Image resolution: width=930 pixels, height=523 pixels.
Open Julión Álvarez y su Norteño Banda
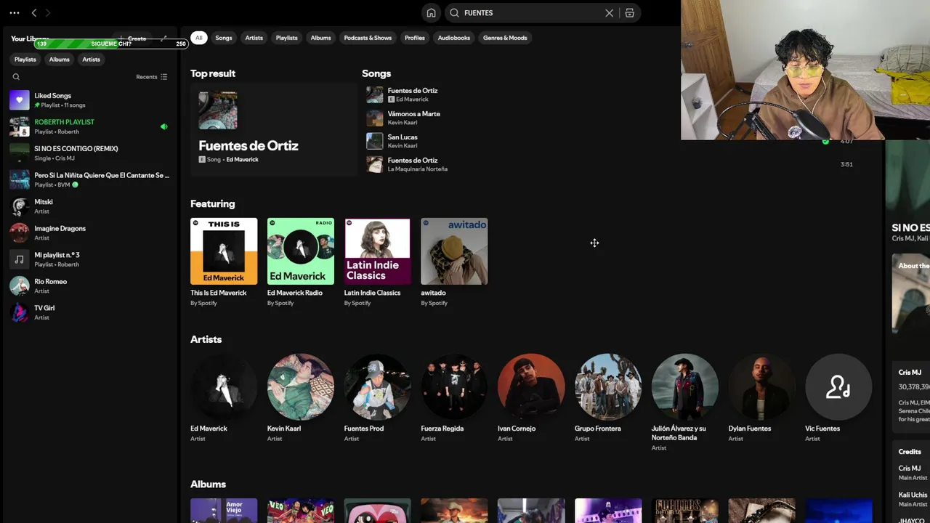(685, 387)
